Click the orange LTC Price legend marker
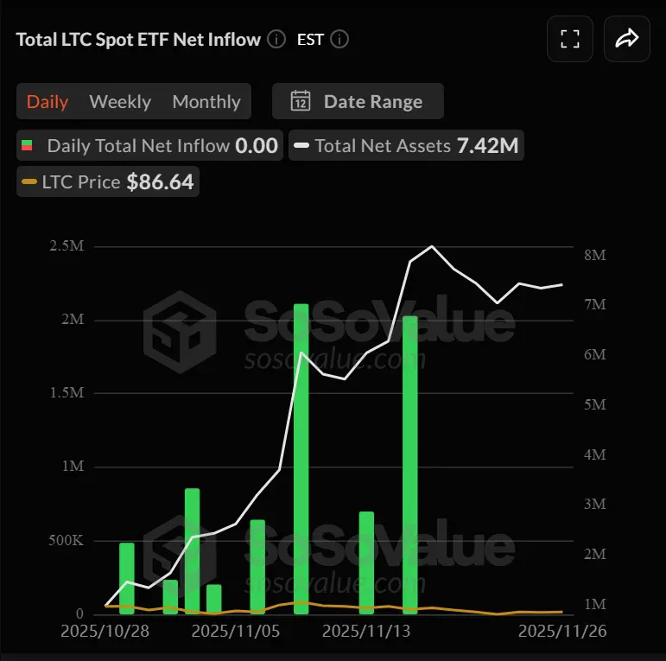The width and height of the screenshot is (666, 661). click(29, 182)
